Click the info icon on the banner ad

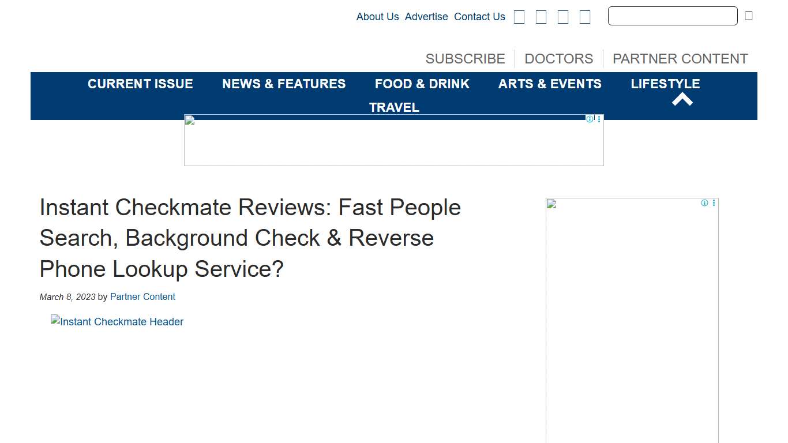click(590, 119)
